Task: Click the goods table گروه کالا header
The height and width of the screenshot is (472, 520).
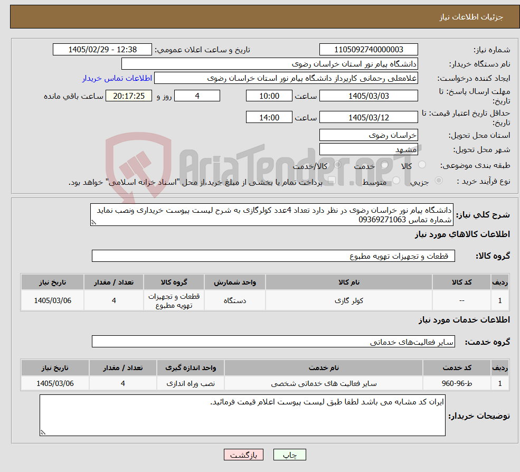Action: [174, 282]
